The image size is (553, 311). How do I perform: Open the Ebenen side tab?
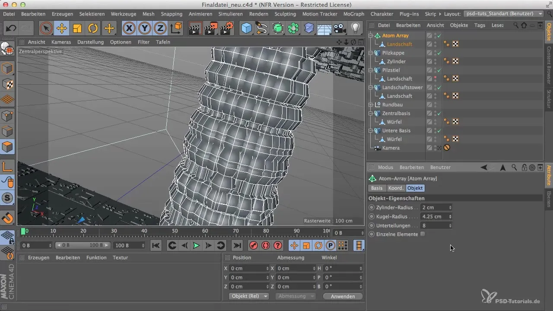[x=549, y=200]
